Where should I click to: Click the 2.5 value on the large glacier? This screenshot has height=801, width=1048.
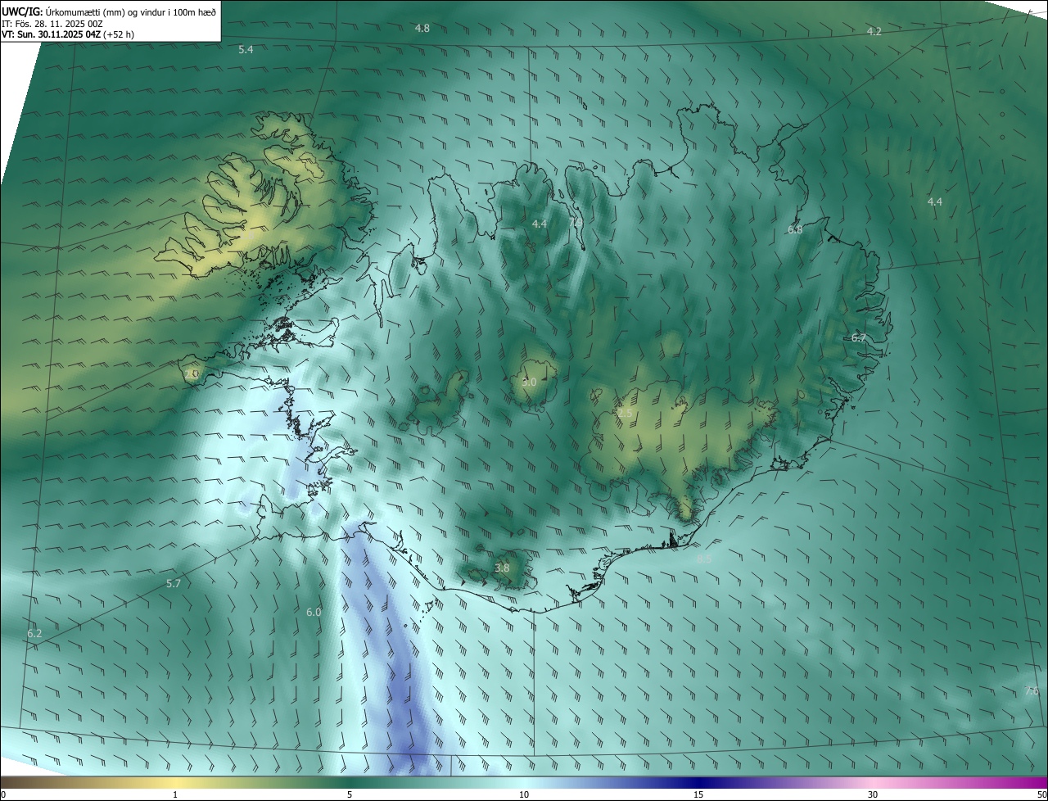625,414
